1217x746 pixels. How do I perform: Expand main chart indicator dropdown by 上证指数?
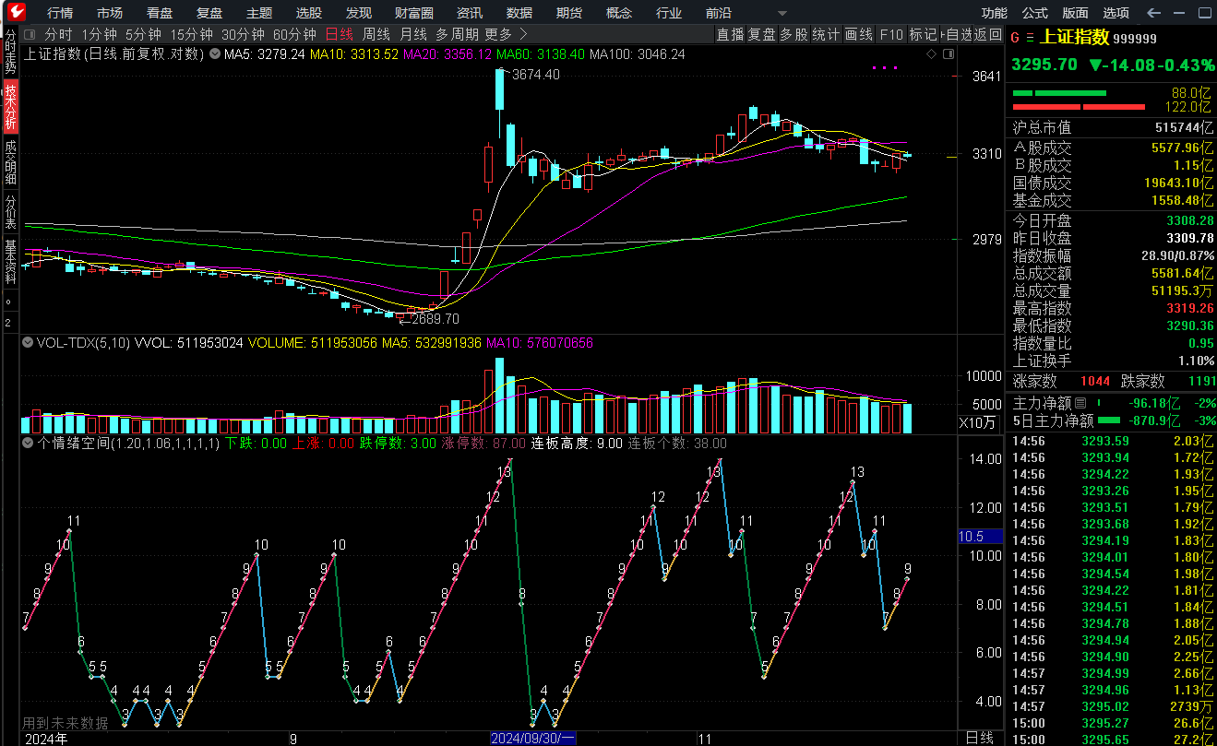pos(214,54)
